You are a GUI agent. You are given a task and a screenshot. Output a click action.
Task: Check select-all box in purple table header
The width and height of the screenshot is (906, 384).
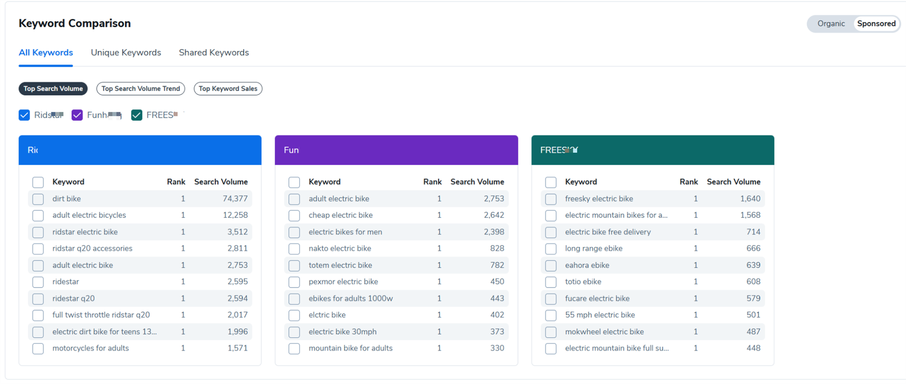coord(294,182)
